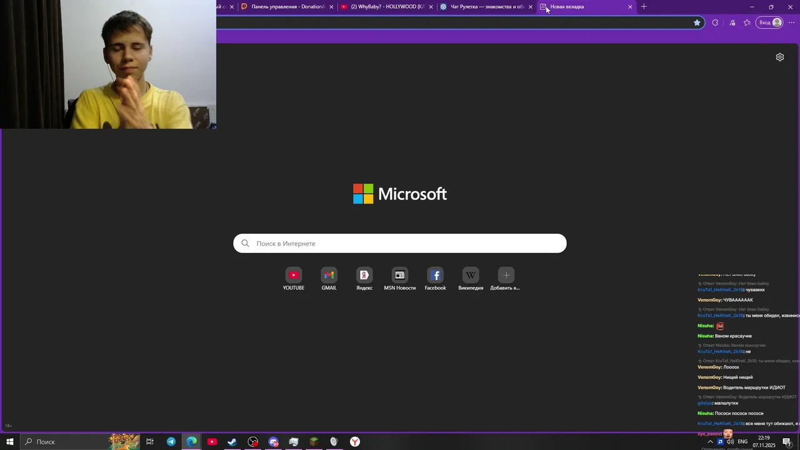
Task: Close the Чат Рулетка tab
Action: [531, 7]
